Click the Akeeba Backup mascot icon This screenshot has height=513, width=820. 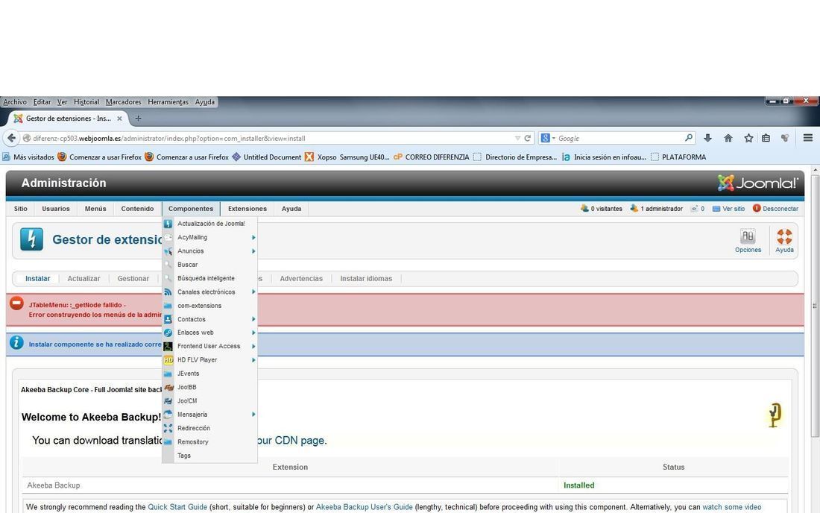(775, 415)
